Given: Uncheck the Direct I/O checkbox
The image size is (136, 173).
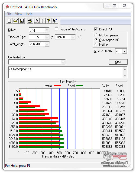Looking at the screenshot, I should (x=96, y=29).
